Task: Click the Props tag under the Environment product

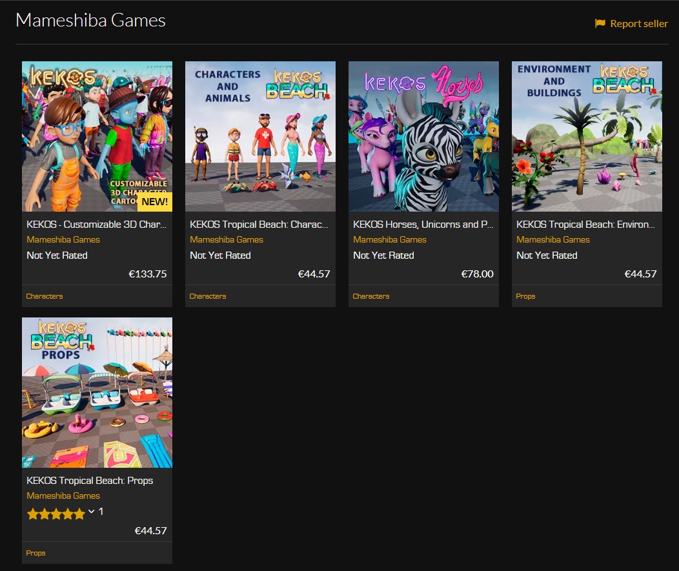Action: [525, 296]
